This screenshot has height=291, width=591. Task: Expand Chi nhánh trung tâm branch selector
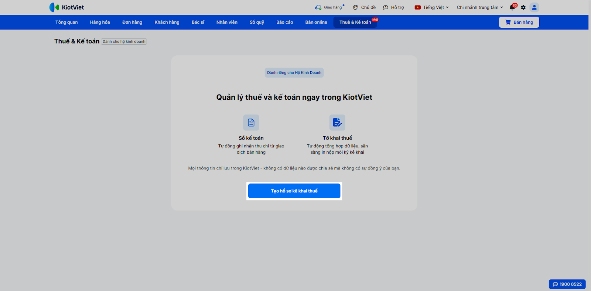tap(480, 7)
